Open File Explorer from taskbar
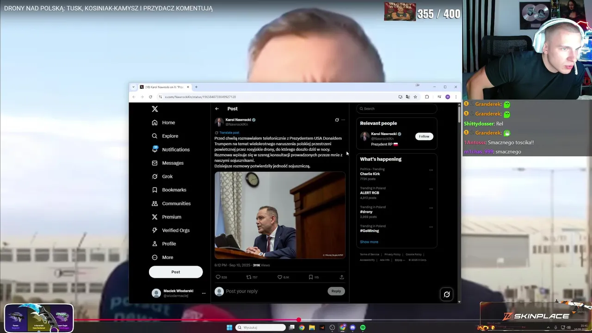 (x=312, y=327)
